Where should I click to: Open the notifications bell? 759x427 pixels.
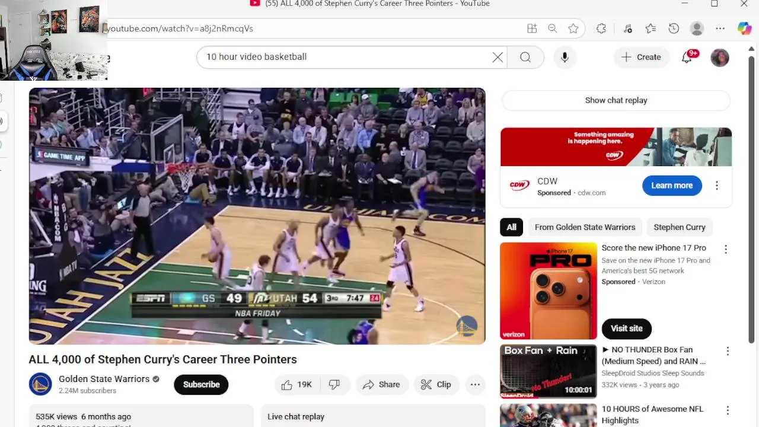coord(687,57)
